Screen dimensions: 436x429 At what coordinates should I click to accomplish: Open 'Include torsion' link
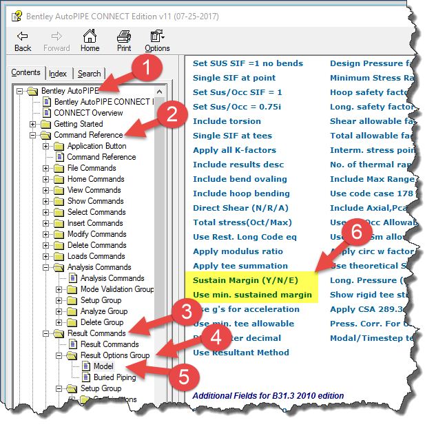pos(227,121)
